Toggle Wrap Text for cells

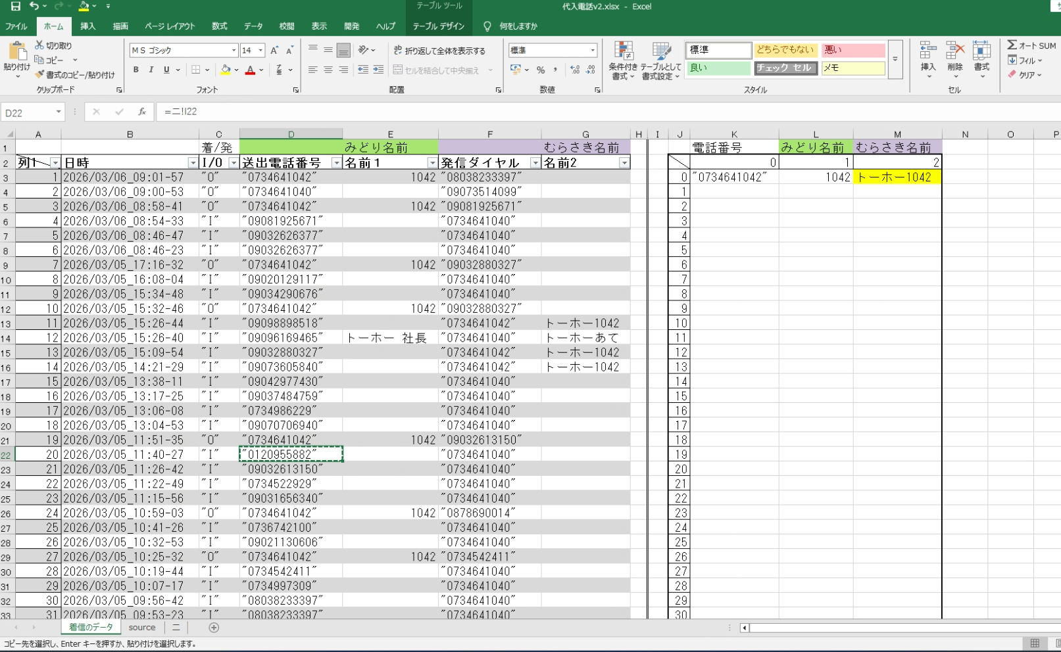pyautogui.click(x=439, y=51)
